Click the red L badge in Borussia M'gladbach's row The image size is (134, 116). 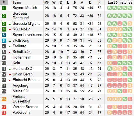pyautogui.click(x=120, y=24)
